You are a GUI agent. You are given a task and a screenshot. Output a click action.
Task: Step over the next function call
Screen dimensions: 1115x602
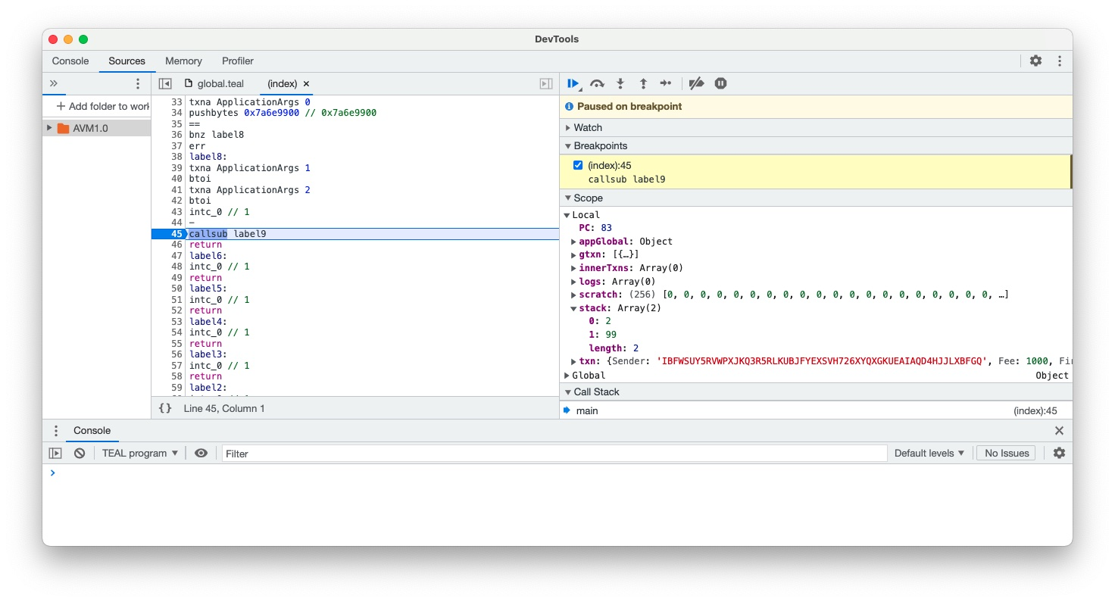click(x=597, y=83)
